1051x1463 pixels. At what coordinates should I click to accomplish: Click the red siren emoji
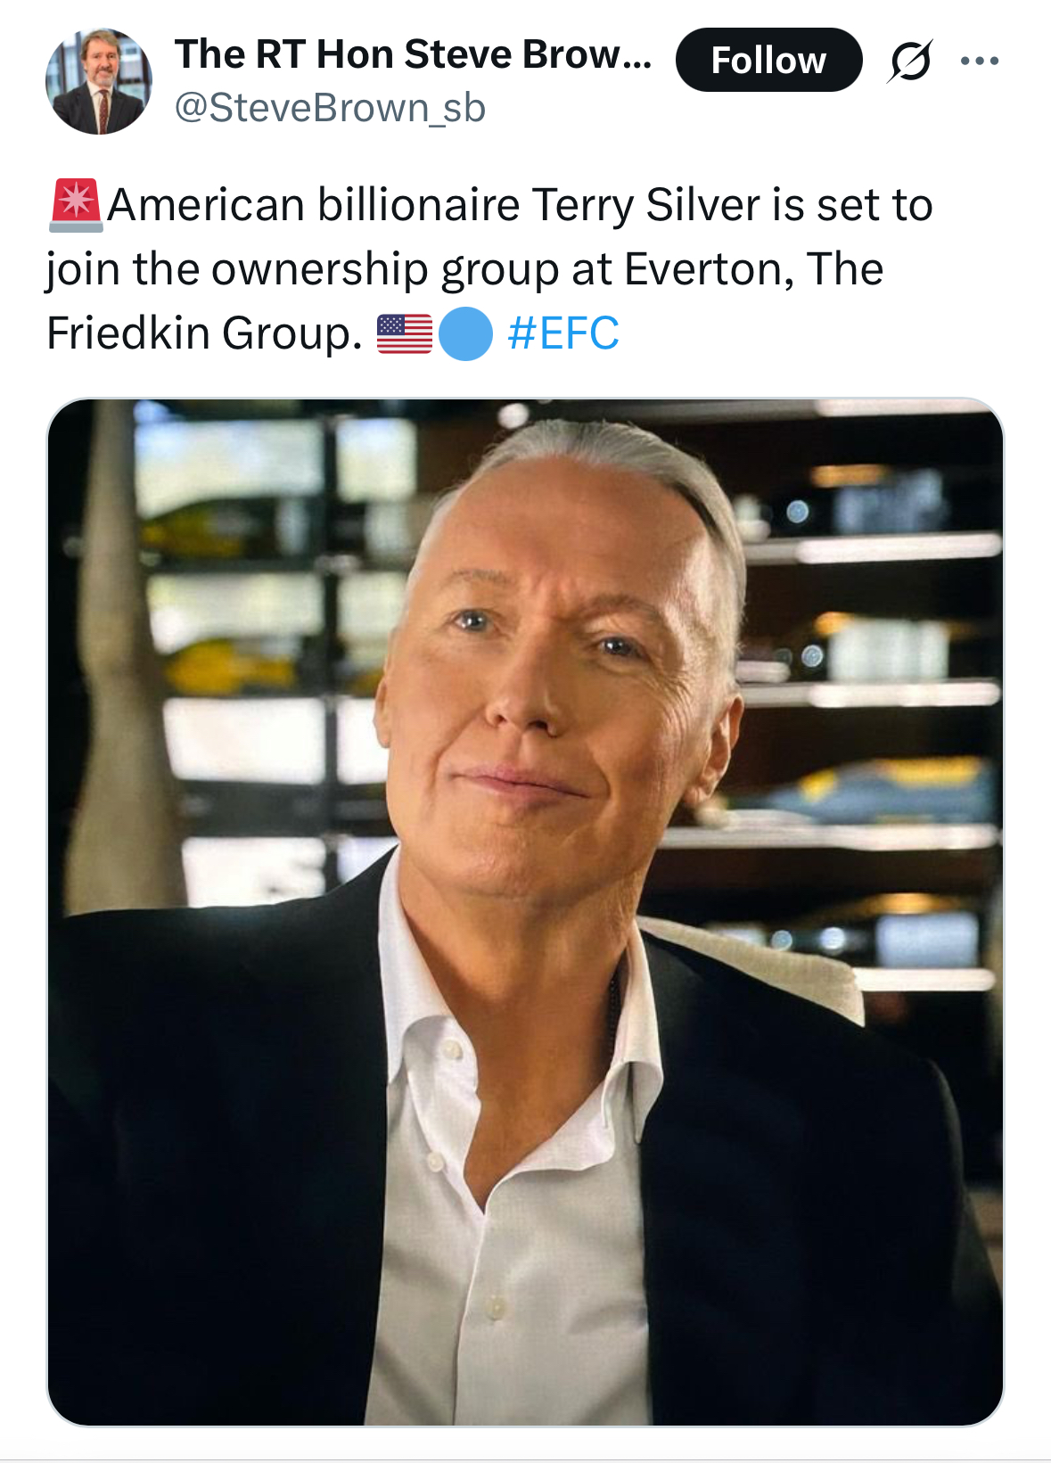pos(76,205)
